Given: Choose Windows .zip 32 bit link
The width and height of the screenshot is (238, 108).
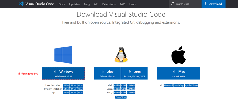Looking at the screenshot, I should (x=74, y=93).
